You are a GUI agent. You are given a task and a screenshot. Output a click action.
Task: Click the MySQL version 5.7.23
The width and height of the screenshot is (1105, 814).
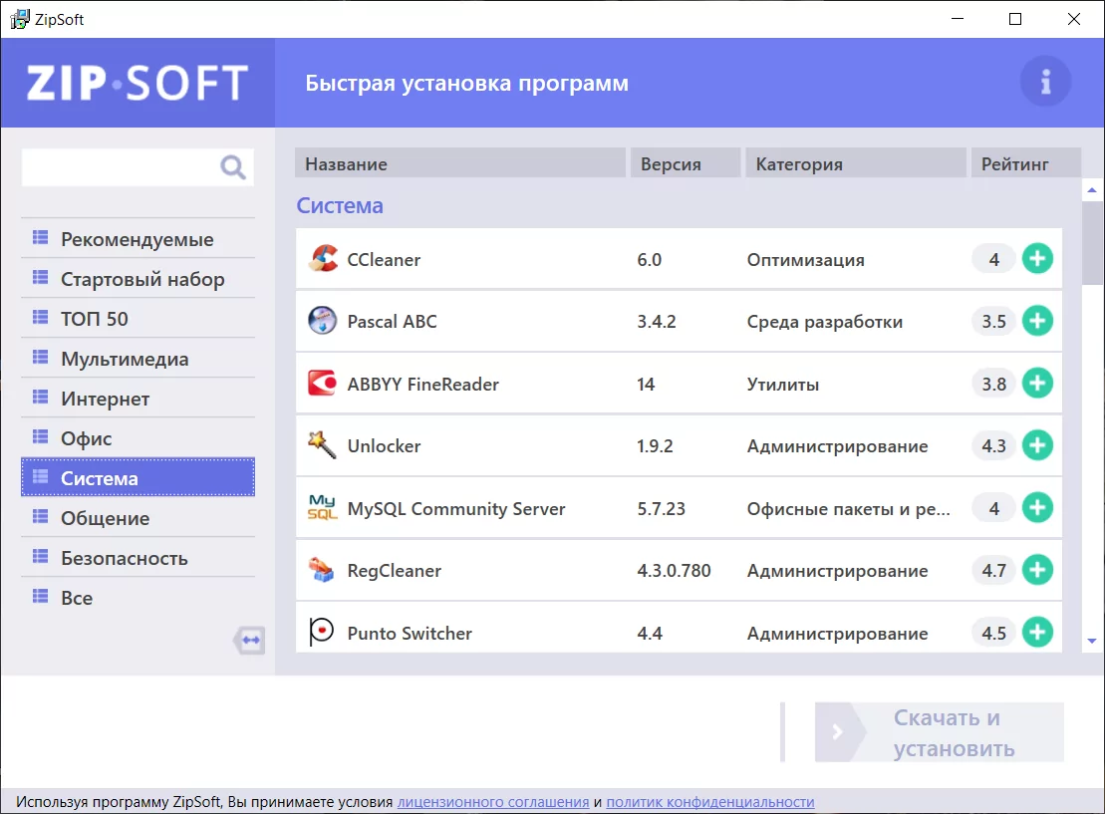click(661, 508)
